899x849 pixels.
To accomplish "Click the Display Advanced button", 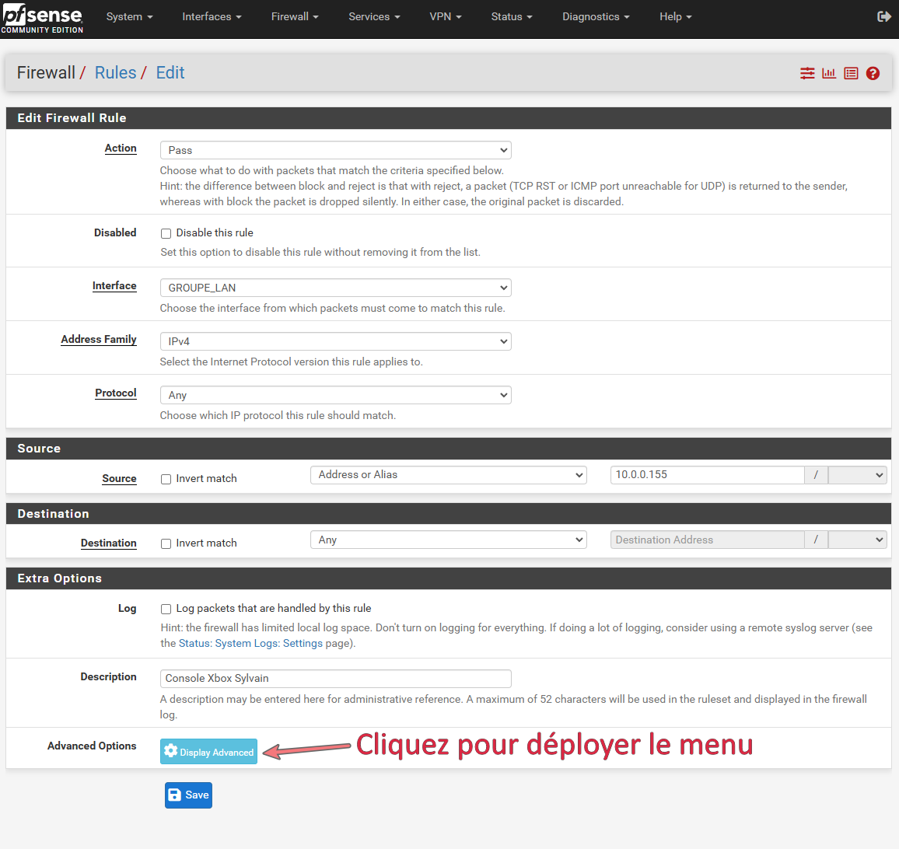I will tap(208, 752).
